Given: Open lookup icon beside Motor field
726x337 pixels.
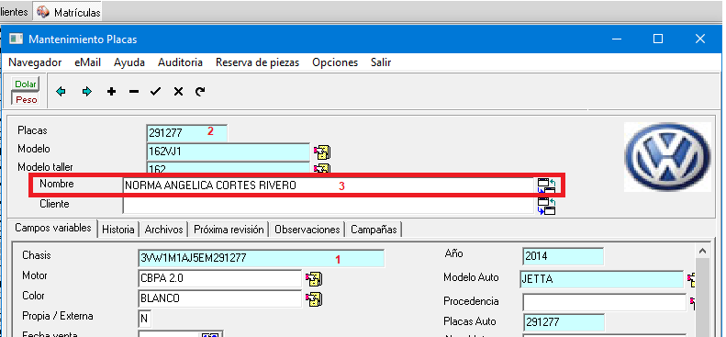Looking at the screenshot, I should [314, 278].
